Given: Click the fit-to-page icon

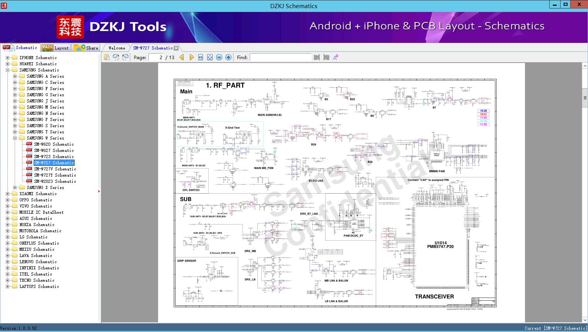Looking at the screenshot, I should pyautogui.click(x=210, y=57).
